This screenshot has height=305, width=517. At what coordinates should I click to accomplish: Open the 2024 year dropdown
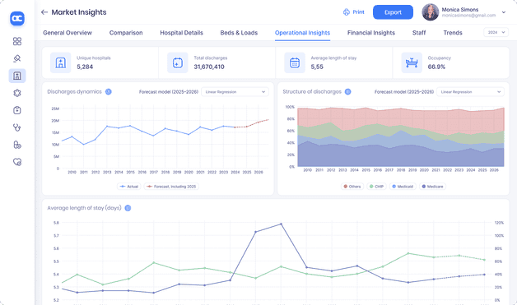[x=496, y=32]
